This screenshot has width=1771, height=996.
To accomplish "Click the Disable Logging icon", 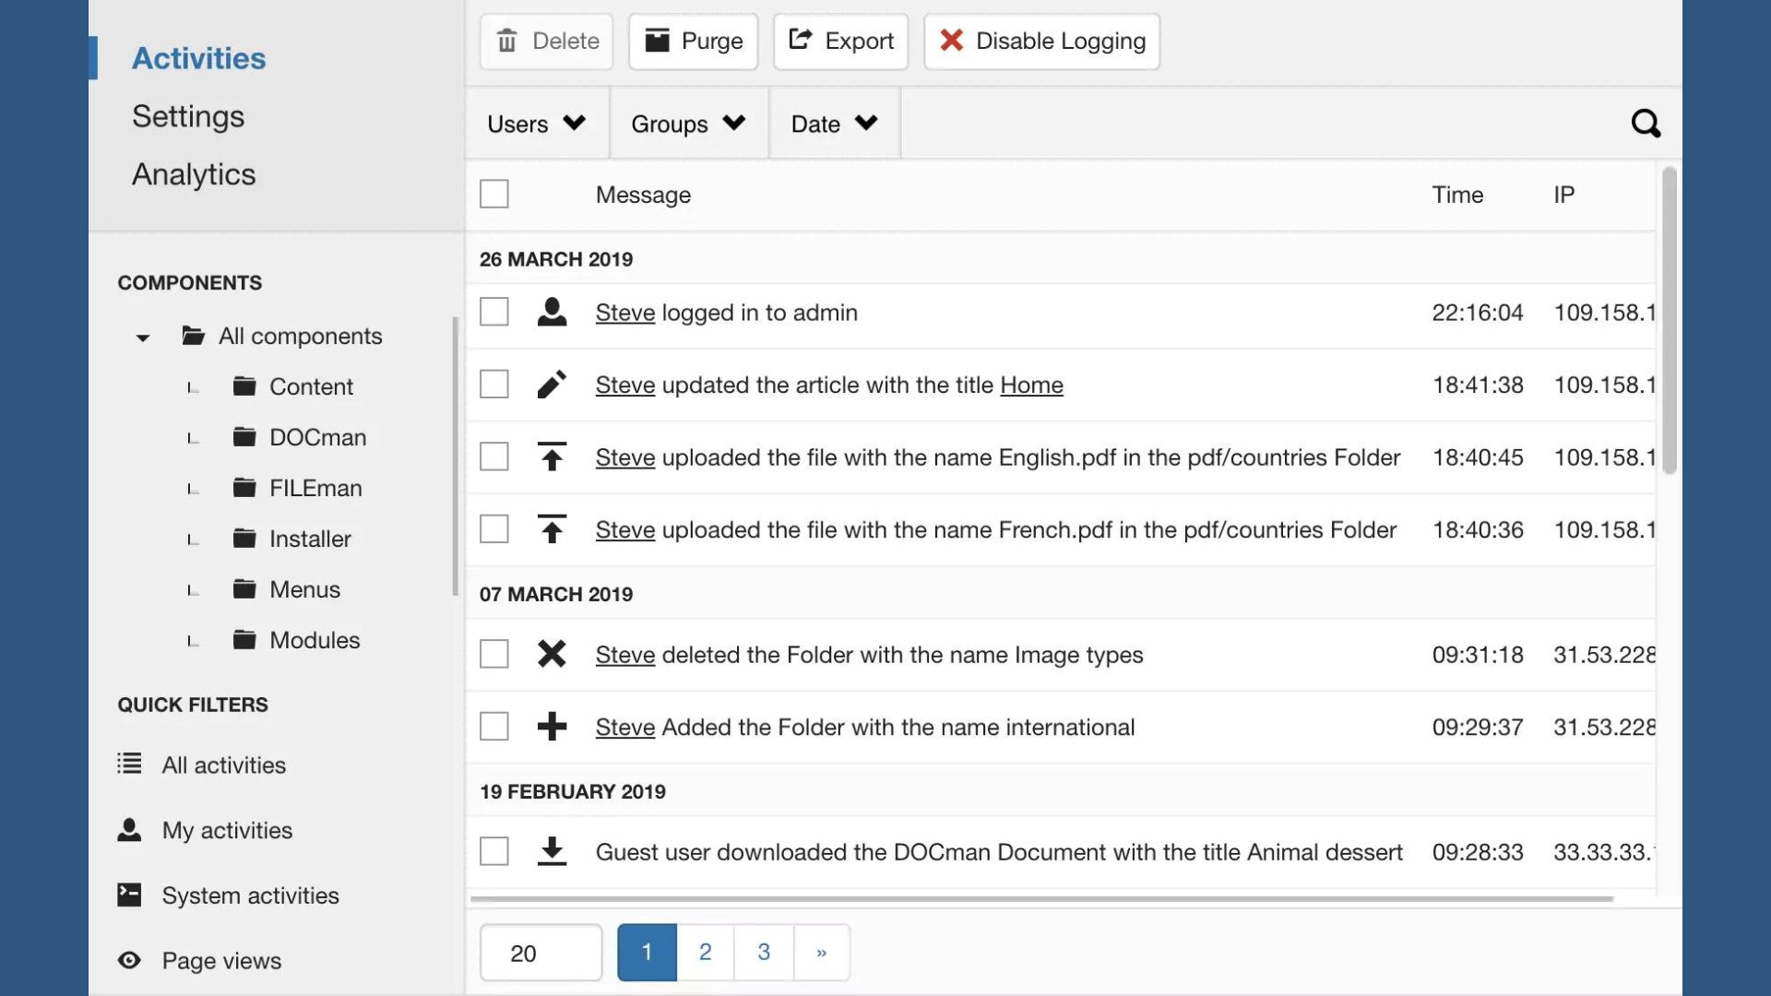I will [x=951, y=41].
